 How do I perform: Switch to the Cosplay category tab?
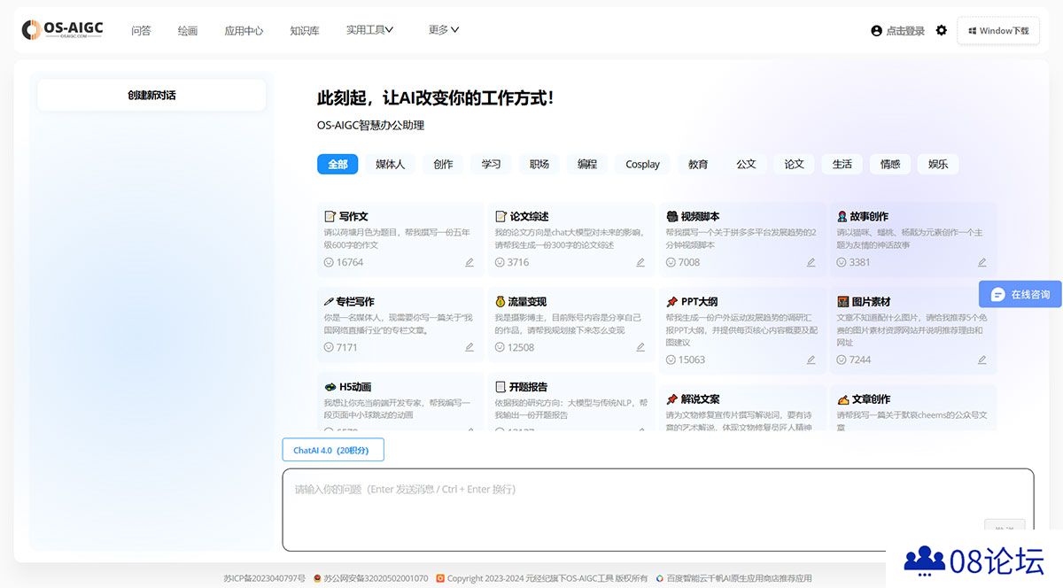point(642,164)
